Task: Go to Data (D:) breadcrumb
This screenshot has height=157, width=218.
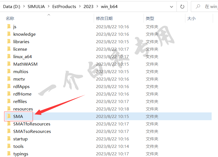Action: point(12,7)
